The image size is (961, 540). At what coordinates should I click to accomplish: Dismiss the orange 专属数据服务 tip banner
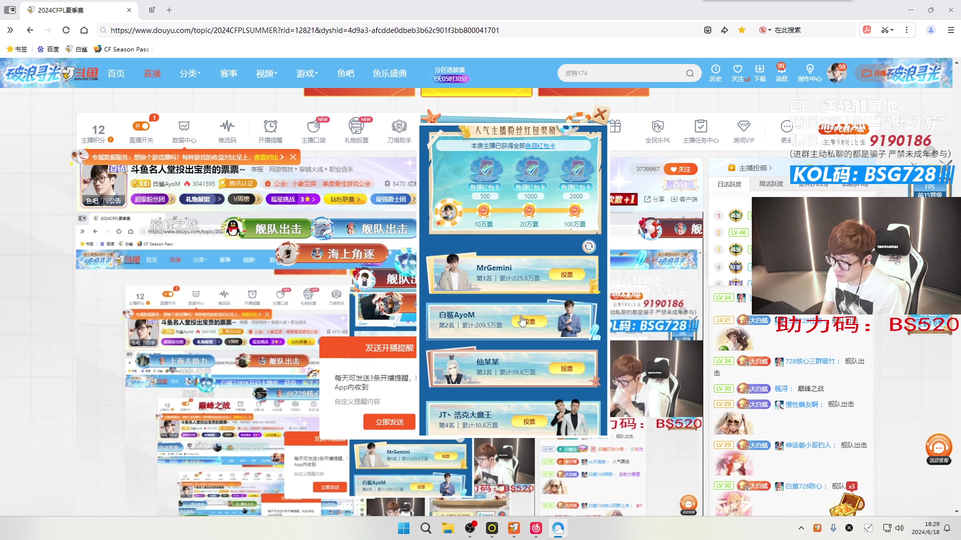pyautogui.click(x=293, y=157)
